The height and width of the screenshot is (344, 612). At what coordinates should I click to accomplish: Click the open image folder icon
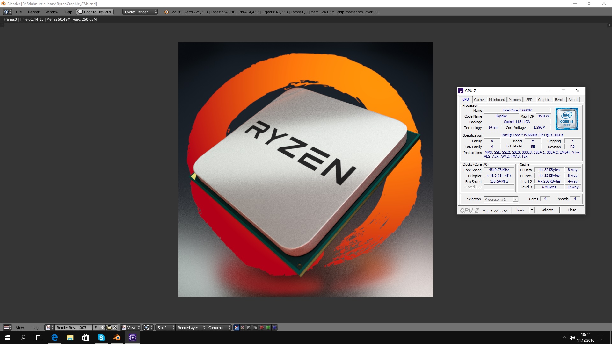click(109, 327)
